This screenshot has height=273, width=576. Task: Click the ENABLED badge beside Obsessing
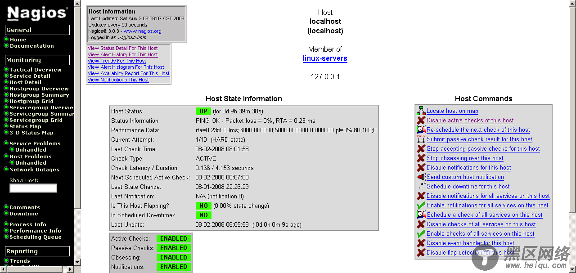(174, 257)
